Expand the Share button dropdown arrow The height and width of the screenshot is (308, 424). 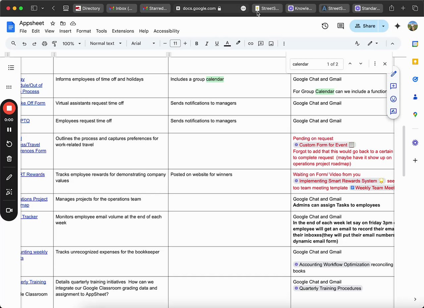coord(383,26)
